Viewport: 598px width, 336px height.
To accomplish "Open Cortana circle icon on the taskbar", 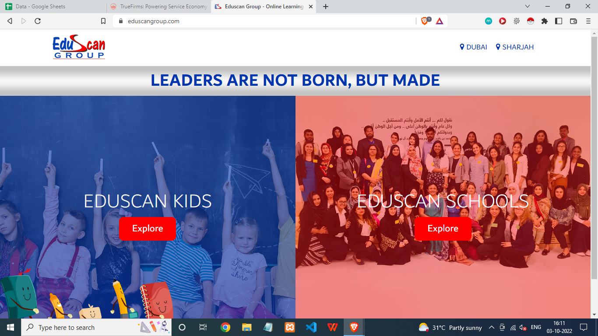I will coord(182,327).
